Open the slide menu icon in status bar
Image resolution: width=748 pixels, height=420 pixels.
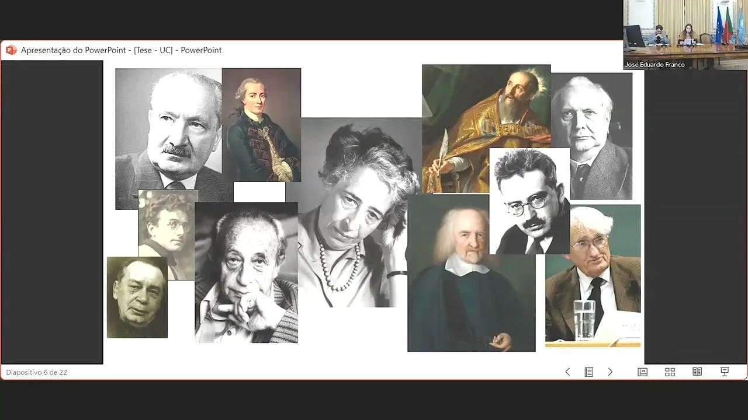[589, 372]
